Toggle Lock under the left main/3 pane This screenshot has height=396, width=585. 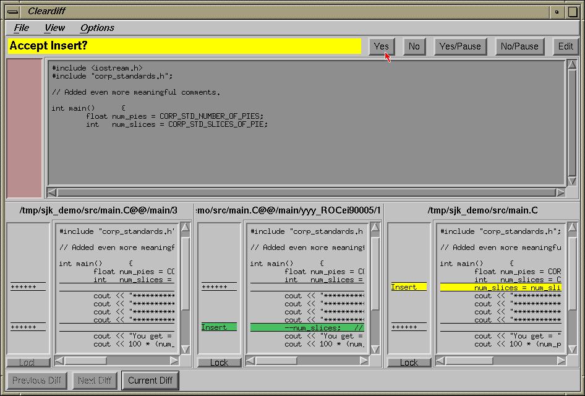pos(27,363)
